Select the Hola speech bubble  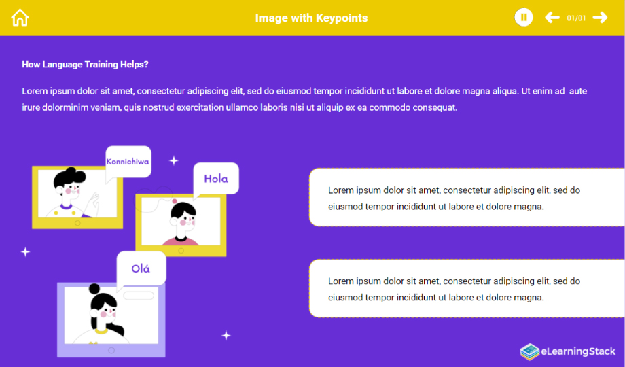tap(216, 179)
